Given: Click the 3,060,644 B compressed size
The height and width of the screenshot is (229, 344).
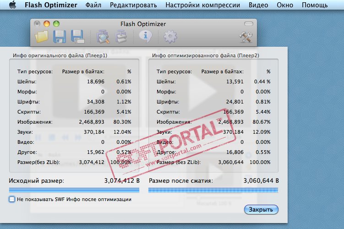Looking at the screenshot, I should 261,181.
